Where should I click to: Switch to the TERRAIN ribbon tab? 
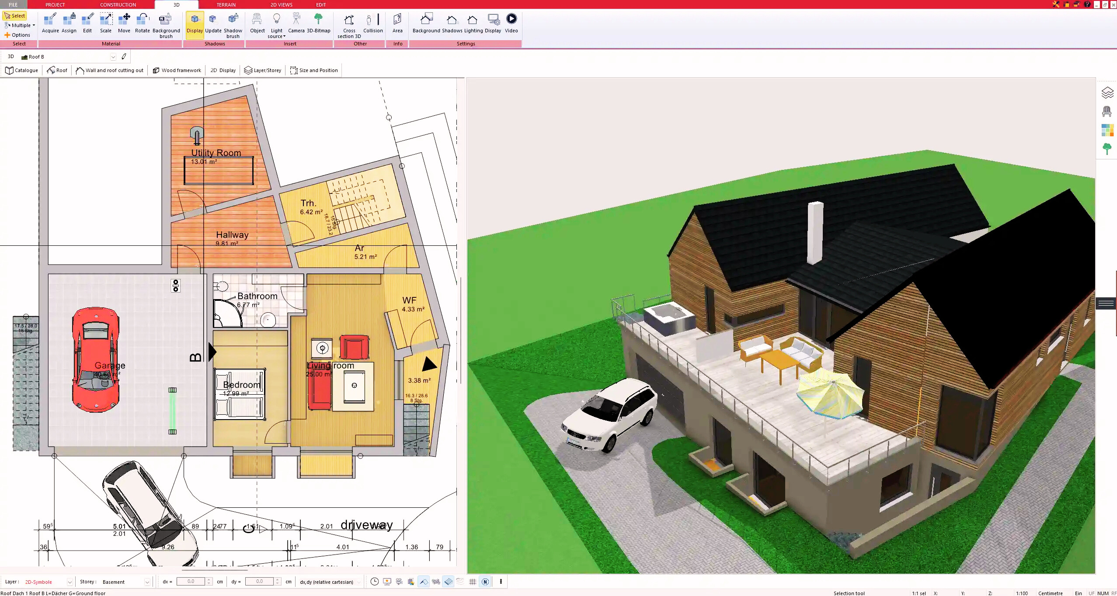coord(225,5)
